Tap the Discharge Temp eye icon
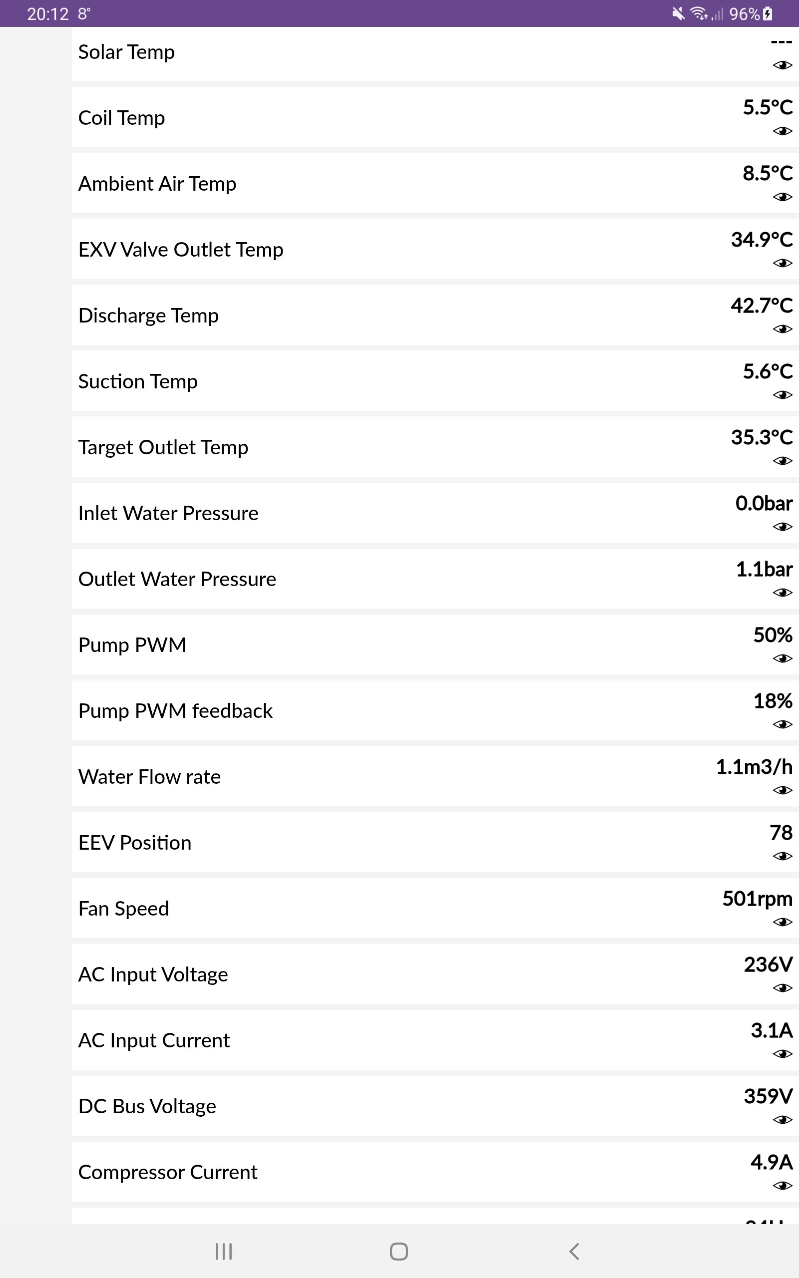 point(782,329)
